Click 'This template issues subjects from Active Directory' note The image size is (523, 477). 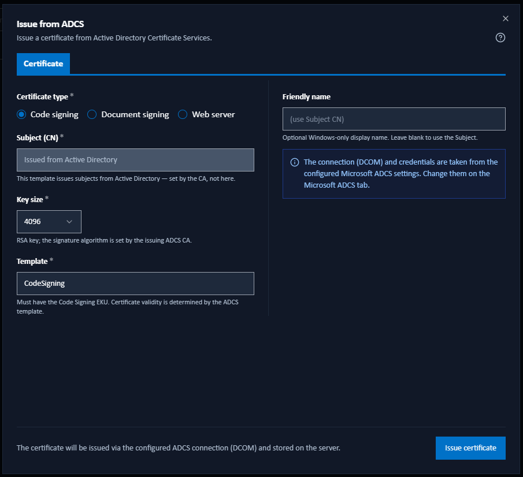click(x=126, y=178)
